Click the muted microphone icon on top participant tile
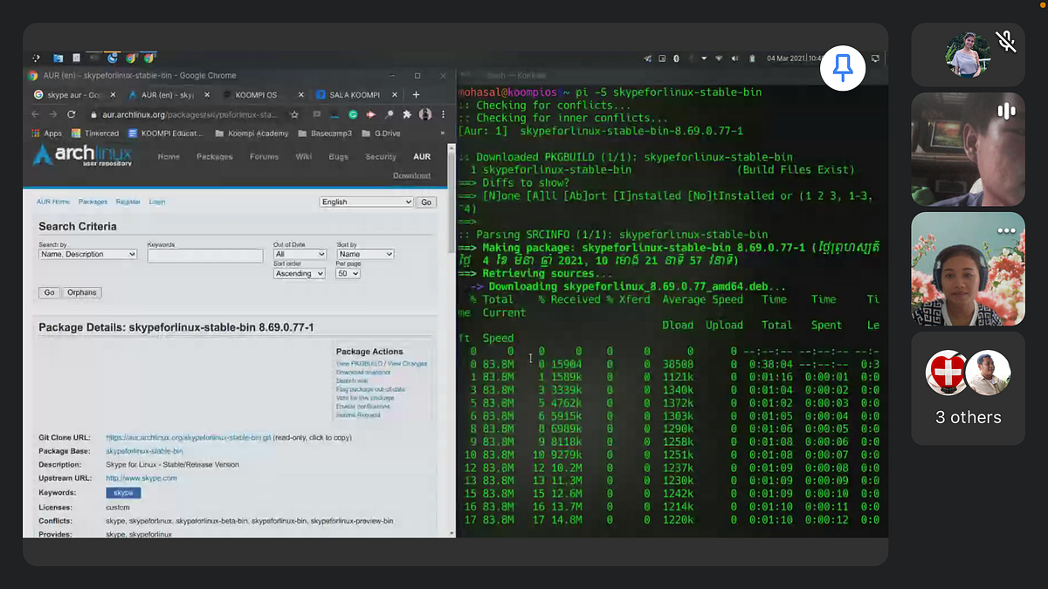Image resolution: width=1048 pixels, height=589 pixels. pyautogui.click(x=1006, y=40)
